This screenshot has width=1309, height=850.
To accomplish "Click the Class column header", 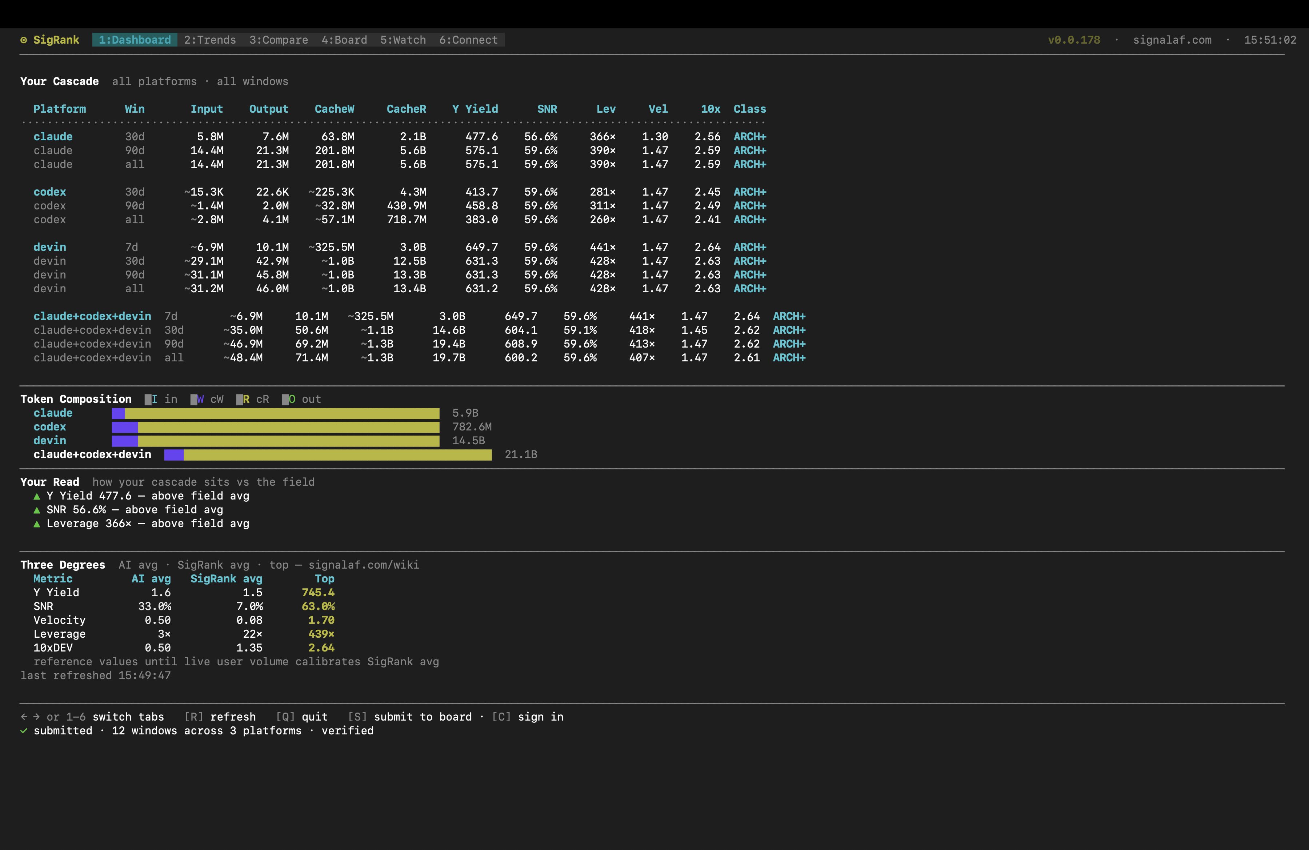I will coord(750,109).
